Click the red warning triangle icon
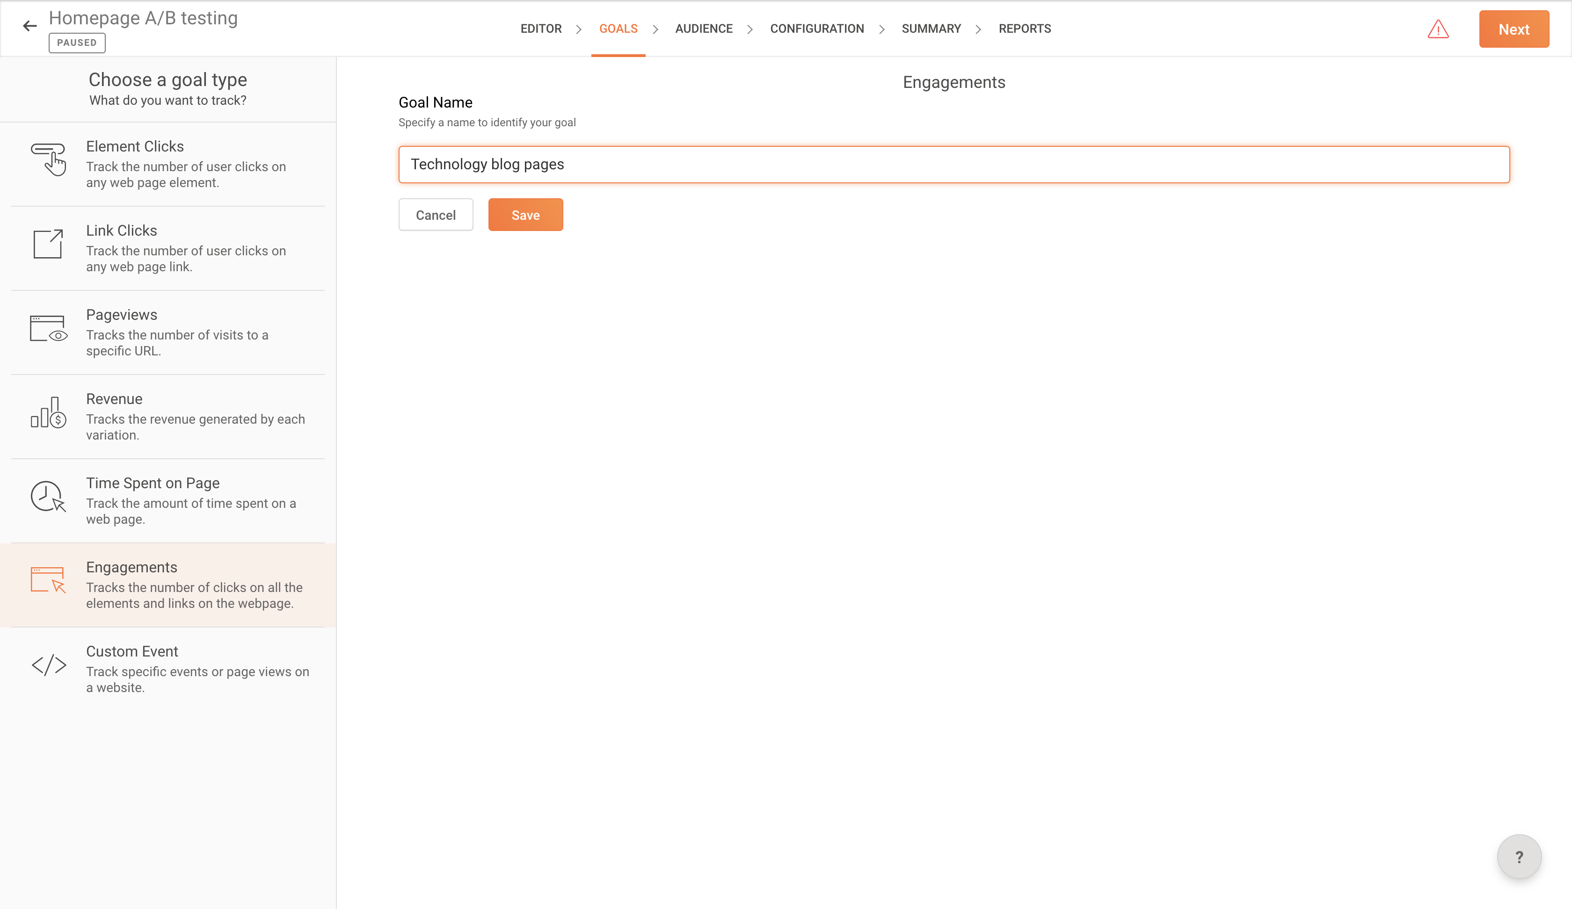Viewport: 1572px width, 909px height. 1438,29
